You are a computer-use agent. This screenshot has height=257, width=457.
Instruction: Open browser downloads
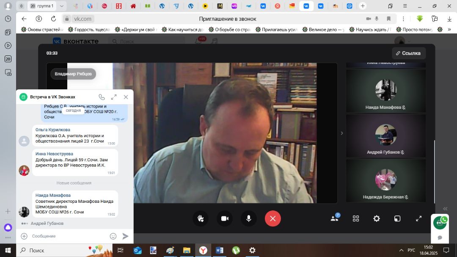coord(449,19)
